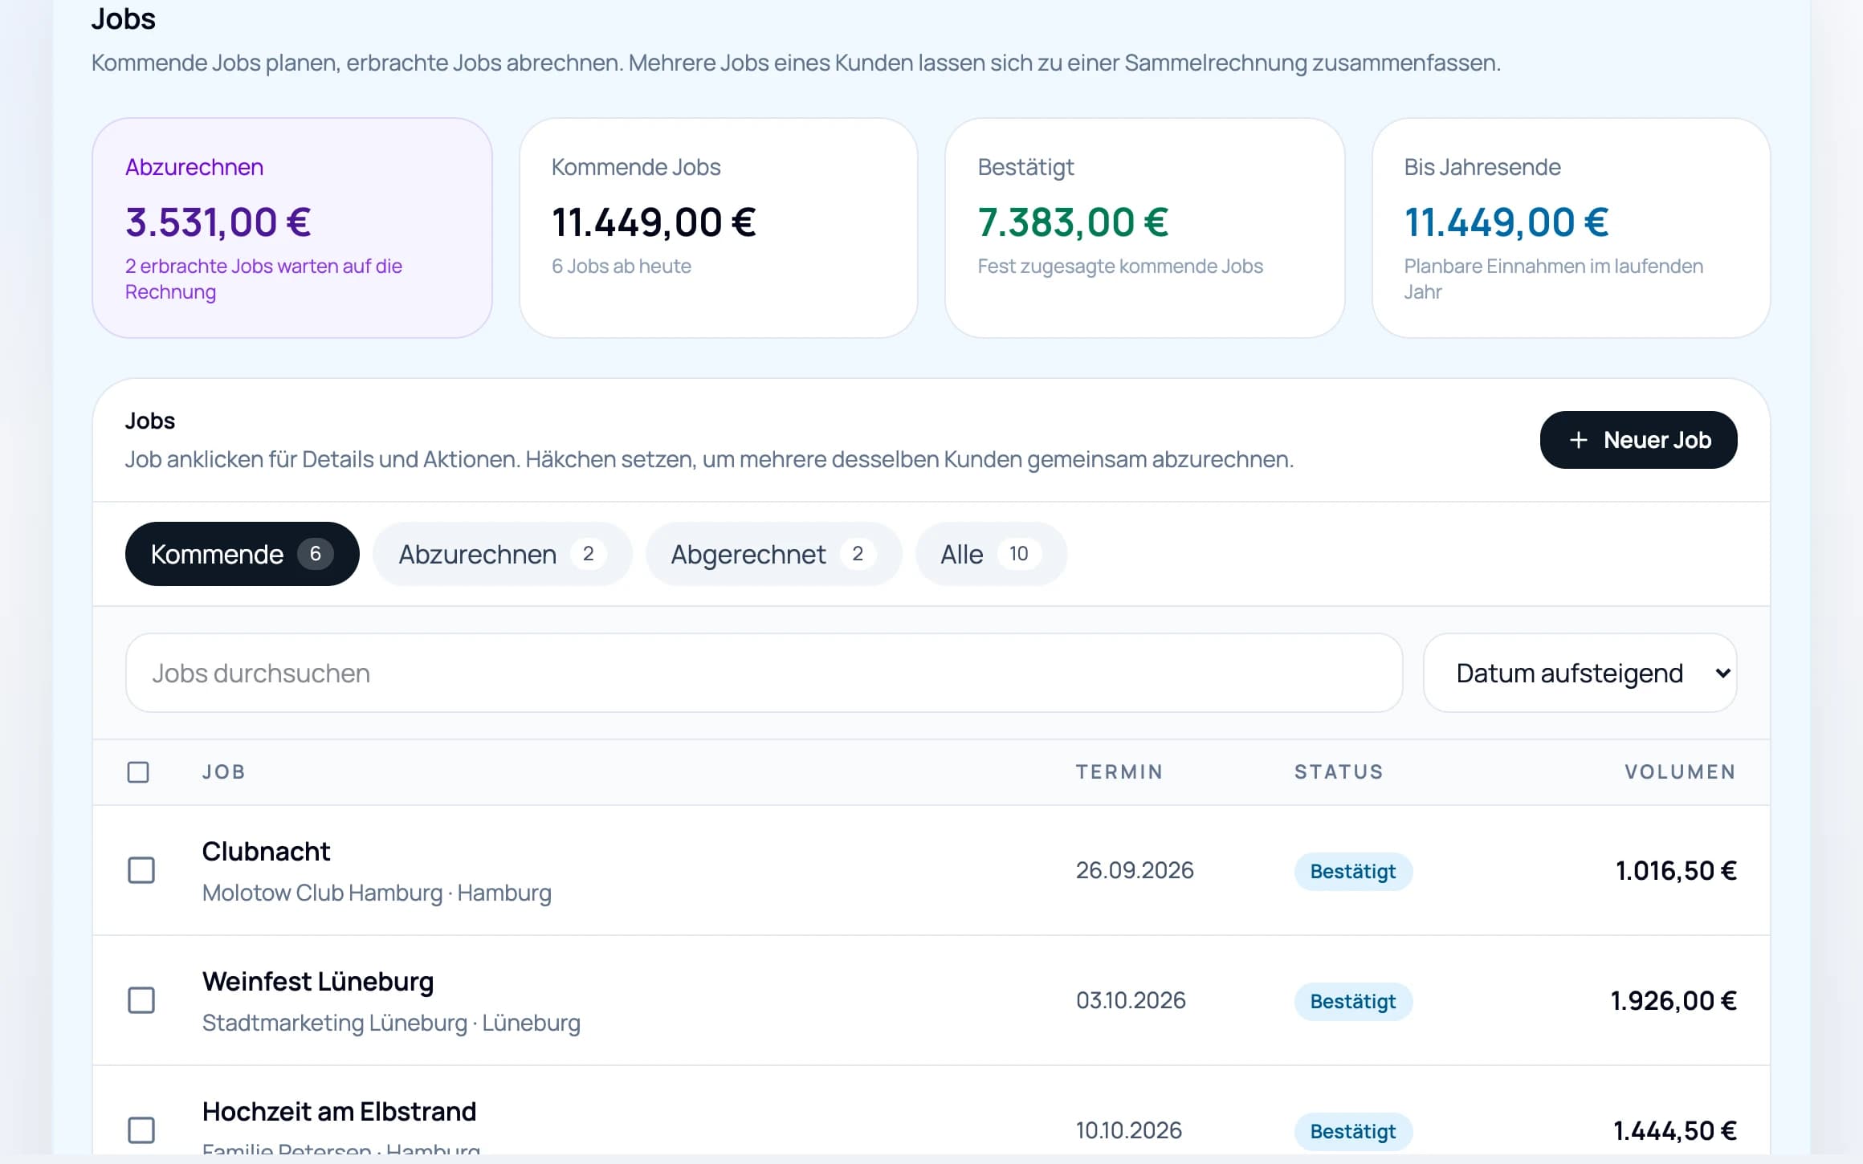Click the Bestätigt badge in Clubnacht row
1863x1164 pixels.
(1353, 871)
